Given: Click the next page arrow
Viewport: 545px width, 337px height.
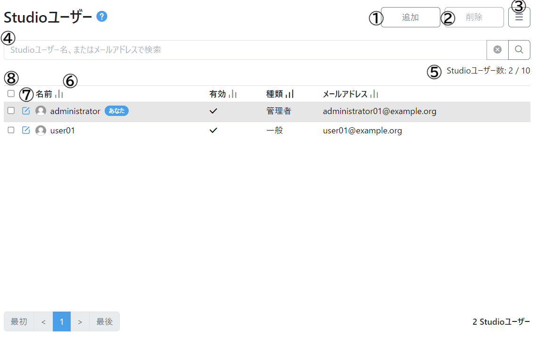Looking at the screenshot, I should [80, 321].
